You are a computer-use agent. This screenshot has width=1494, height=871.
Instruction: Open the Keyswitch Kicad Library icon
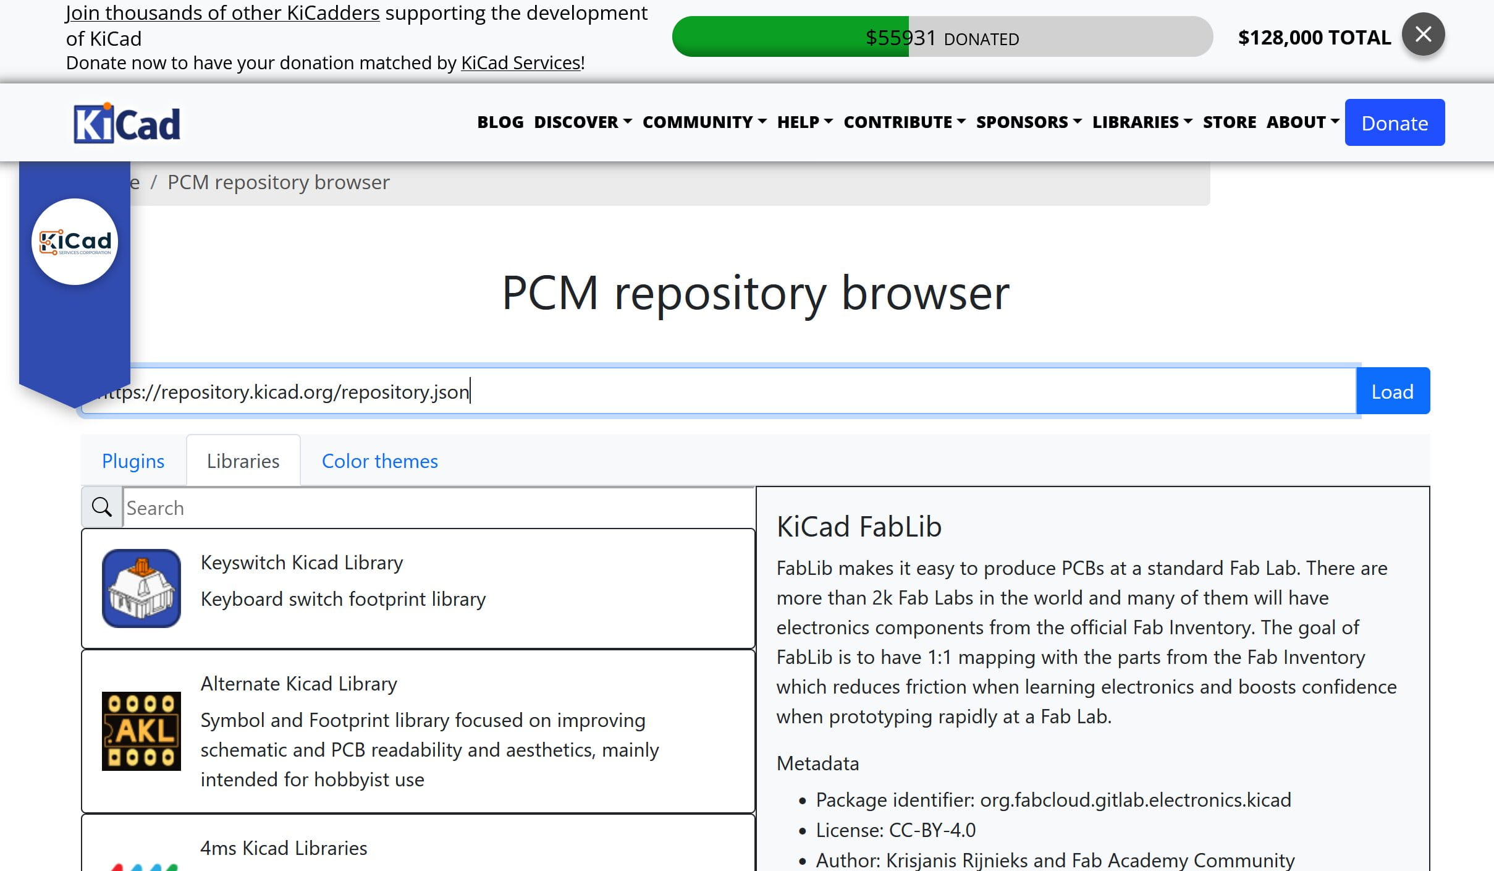(x=141, y=588)
